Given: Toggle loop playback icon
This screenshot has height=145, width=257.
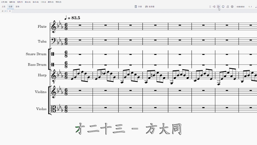Looking at the screenshot, I should [223, 7].
